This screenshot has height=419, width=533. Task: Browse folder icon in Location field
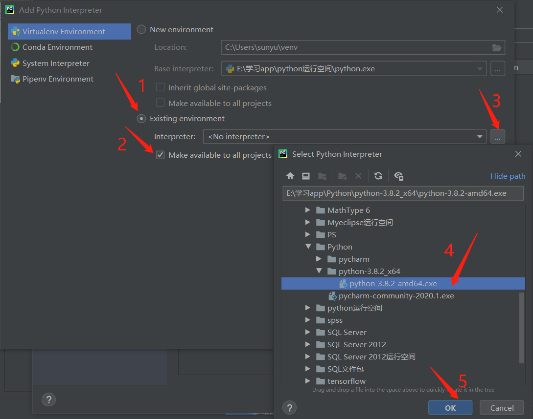point(497,47)
